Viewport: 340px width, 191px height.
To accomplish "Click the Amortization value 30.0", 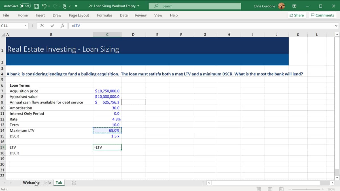I will (107, 108).
